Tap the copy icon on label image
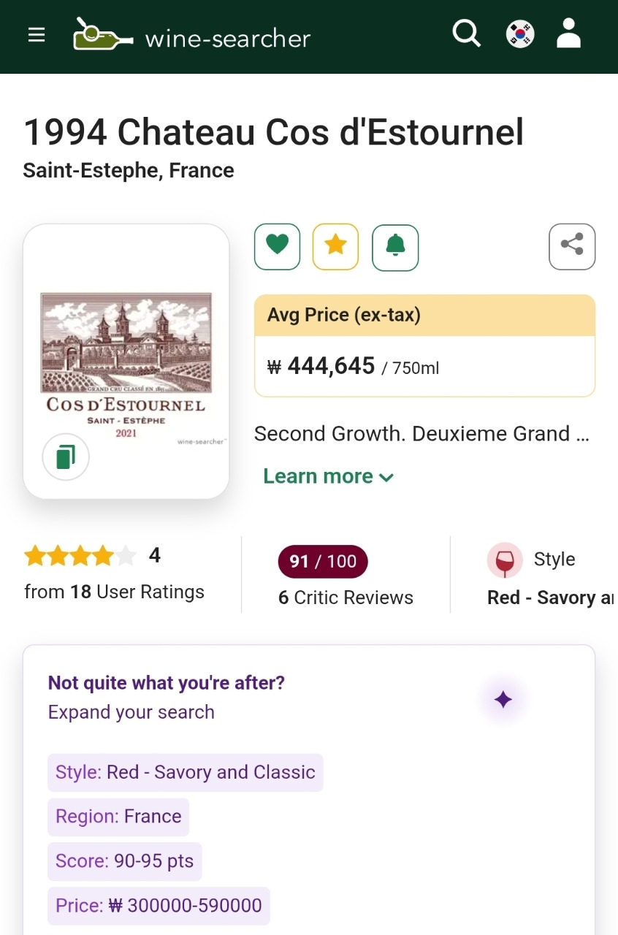Image resolution: width=618 pixels, height=935 pixels. [x=66, y=457]
